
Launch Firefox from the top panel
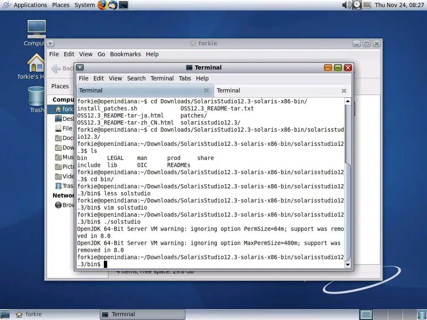click(x=103, y=5)
